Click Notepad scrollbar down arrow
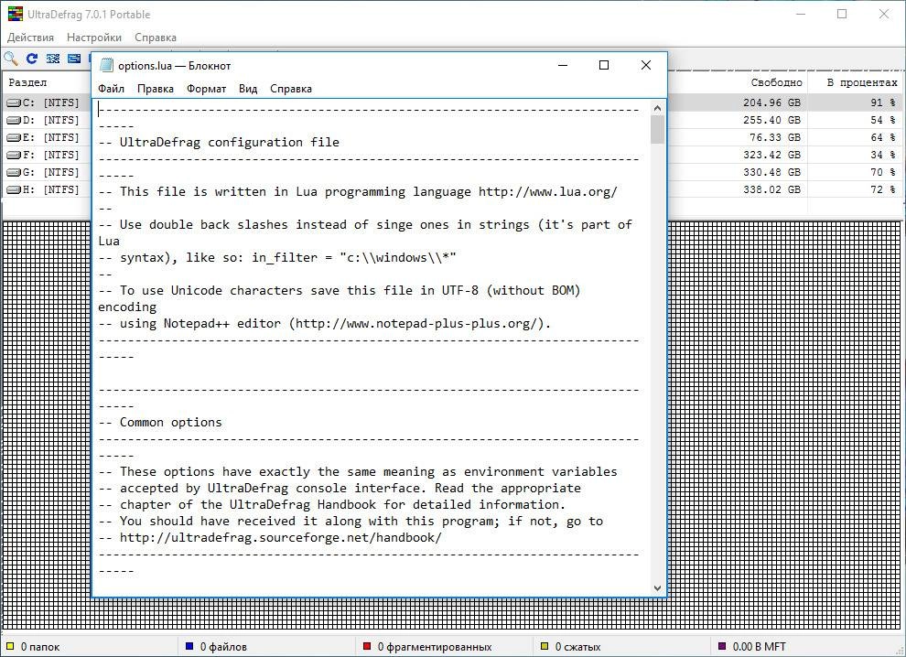Screen dimensions: 906x657 (657, 587)
